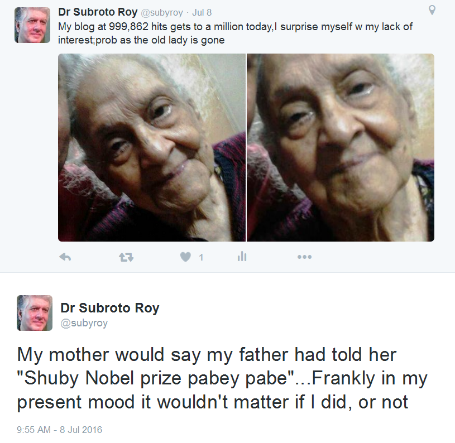Click the location pin icon
Image resolution: width=455 pixels, height=443 pixels.
click(432, 10)
